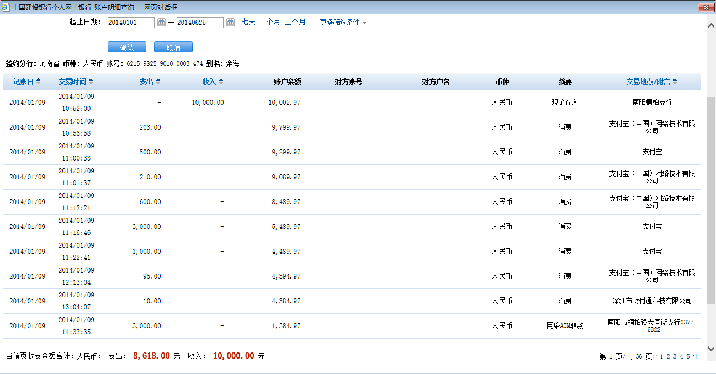The height and width of the screenshot is (374, 716).
Task: Go to page 2 of results
Action: tap(668, 356)
